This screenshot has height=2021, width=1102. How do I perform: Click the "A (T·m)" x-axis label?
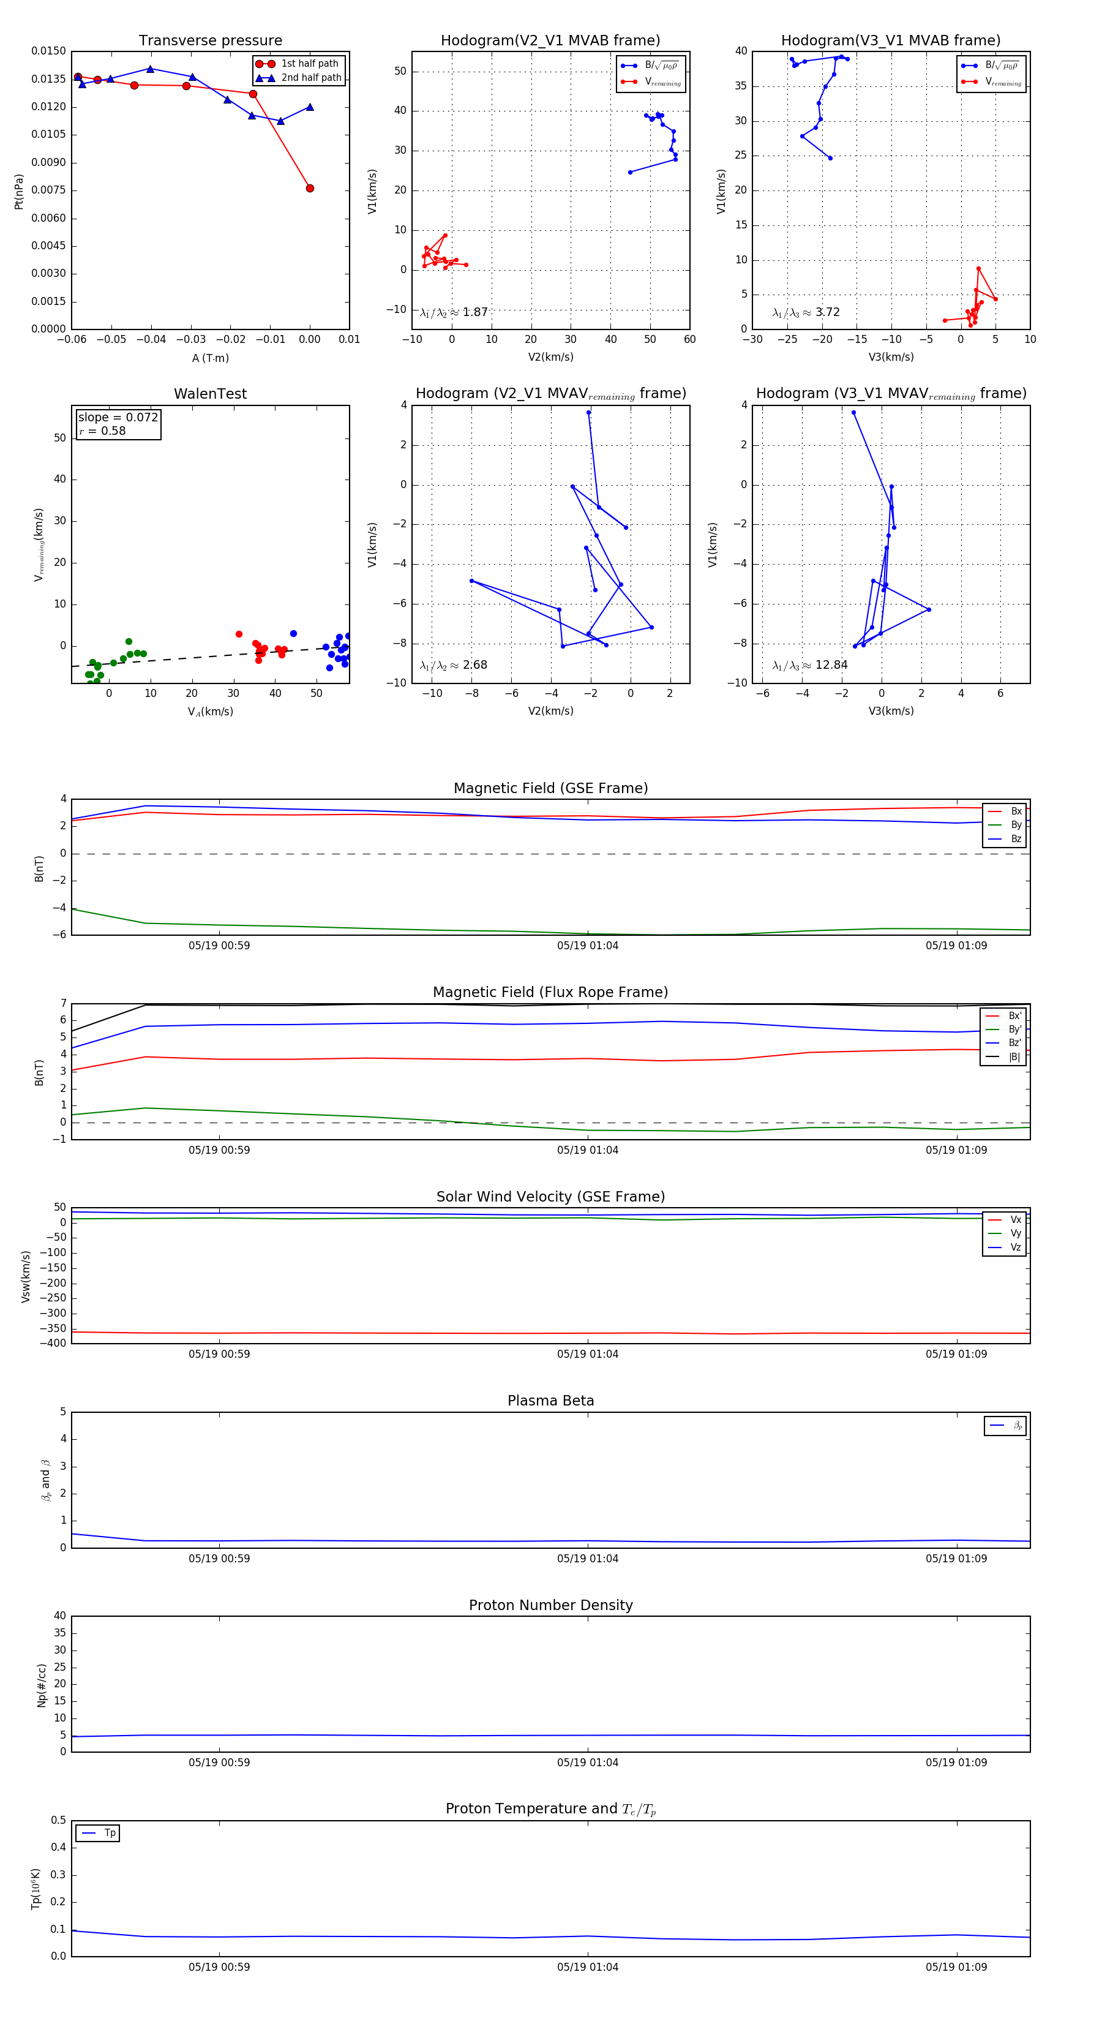210,358
